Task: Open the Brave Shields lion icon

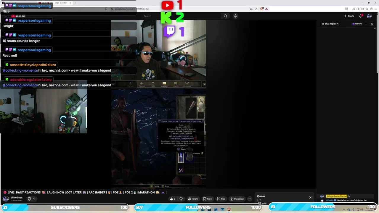Action: click(262, 9)
